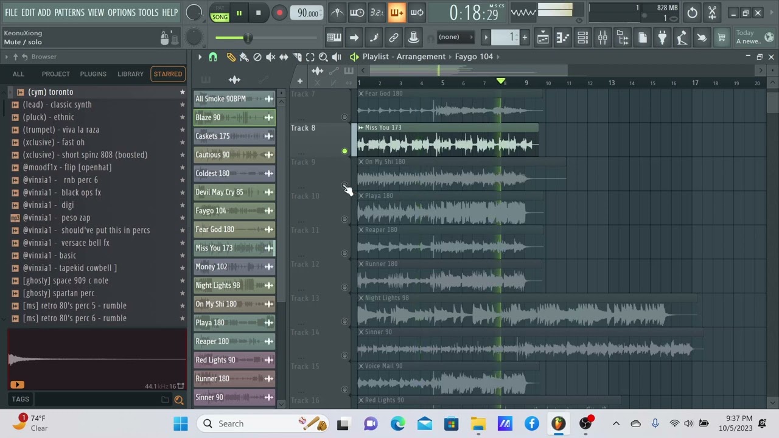Select the playlist Zoom tool

323,57
